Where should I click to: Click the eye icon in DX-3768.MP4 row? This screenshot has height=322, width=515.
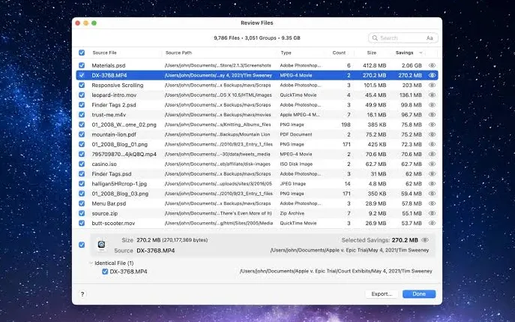pyautogui.click(x=432, y=75)
